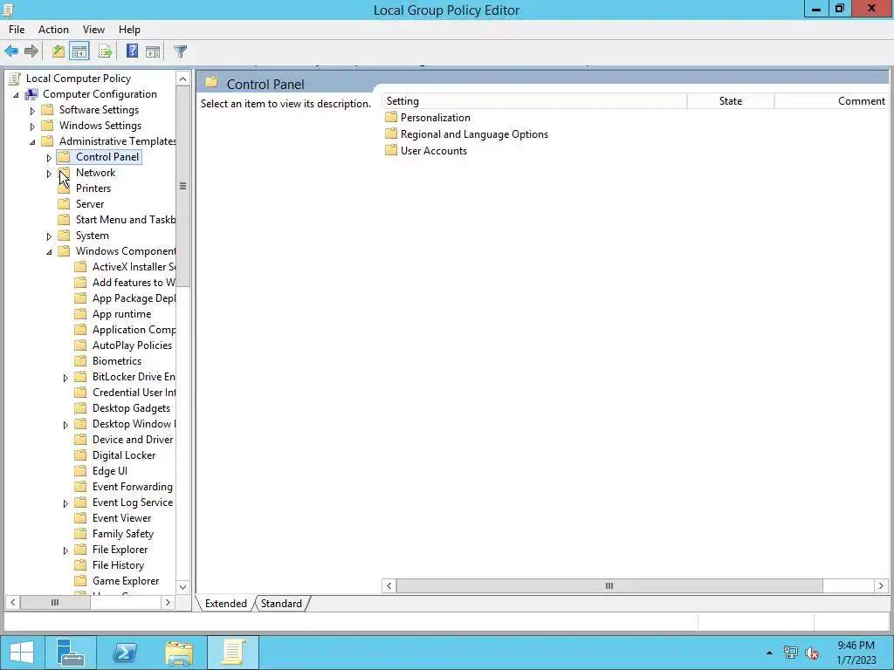Go up one level using toolbar icon
894x670 pixels.
click(58, 51)
